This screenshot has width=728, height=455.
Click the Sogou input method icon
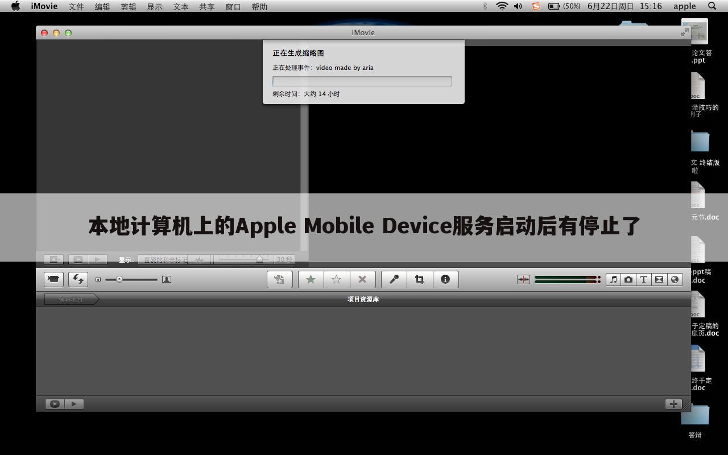coord(536,6)
